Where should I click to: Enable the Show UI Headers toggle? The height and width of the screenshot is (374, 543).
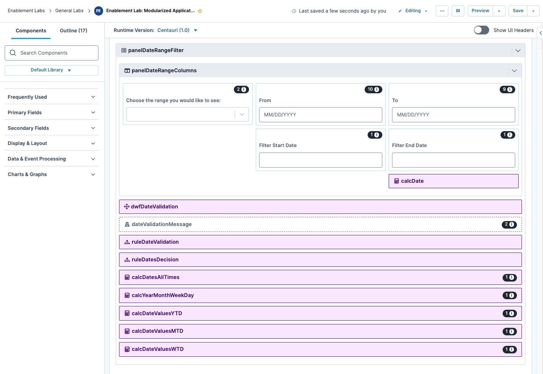coord(481,30)
